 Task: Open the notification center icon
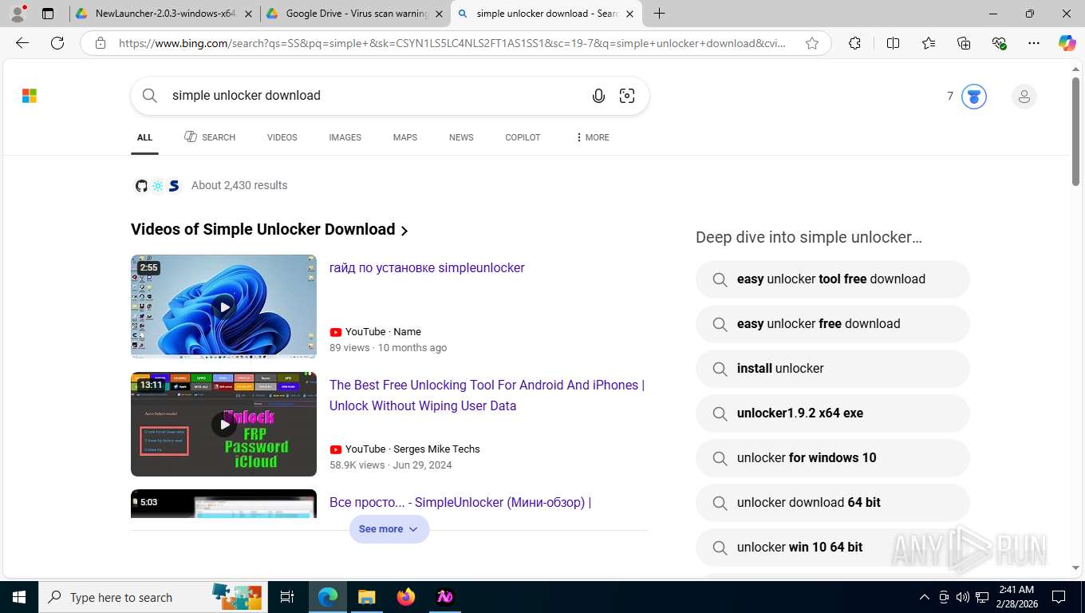point(1059,596)
